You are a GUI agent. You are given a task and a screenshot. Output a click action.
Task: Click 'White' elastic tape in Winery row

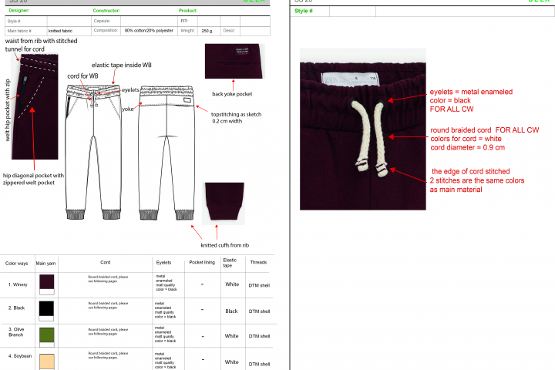232,284
